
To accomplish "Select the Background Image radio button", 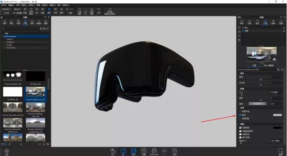I will (240, 118).
